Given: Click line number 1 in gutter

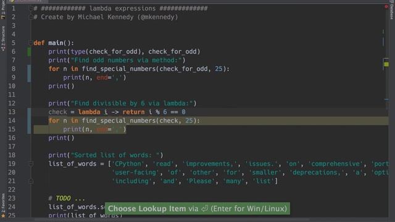Looking at the screenshot, I should point(14,9).
